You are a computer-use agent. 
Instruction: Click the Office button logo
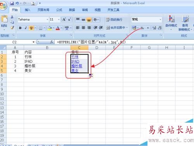(x=3, y=5)
